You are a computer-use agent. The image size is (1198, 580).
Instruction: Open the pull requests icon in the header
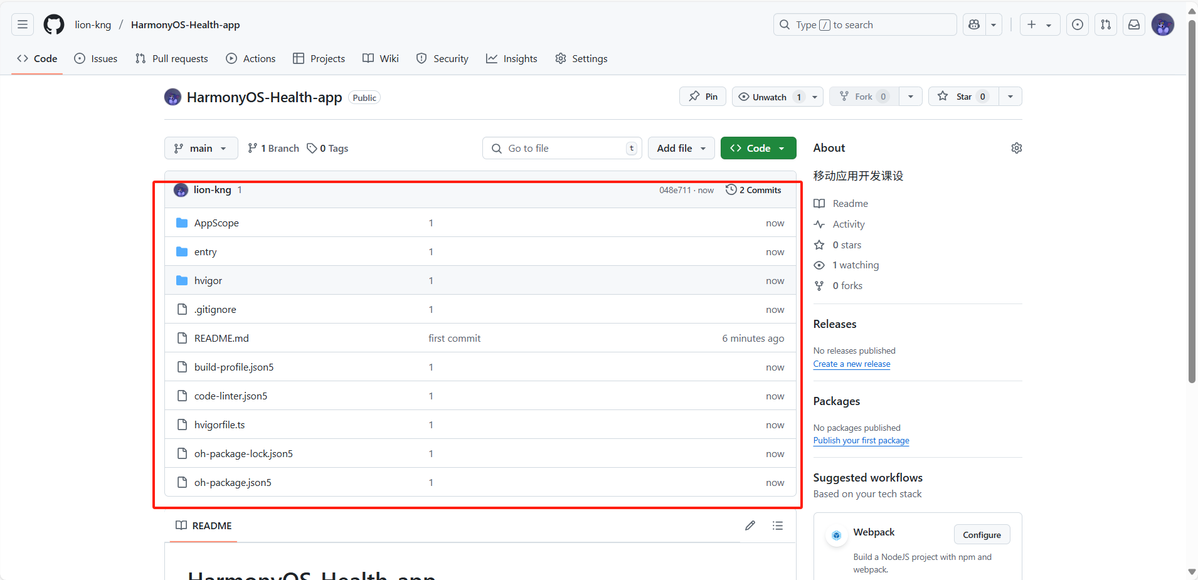[1106, 24]
